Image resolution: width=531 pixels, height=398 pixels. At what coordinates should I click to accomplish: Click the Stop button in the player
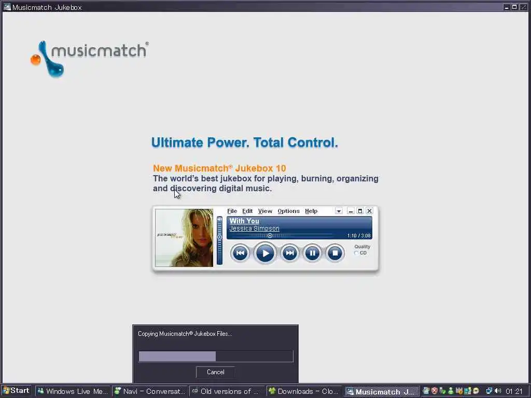(x=335, y=253)
